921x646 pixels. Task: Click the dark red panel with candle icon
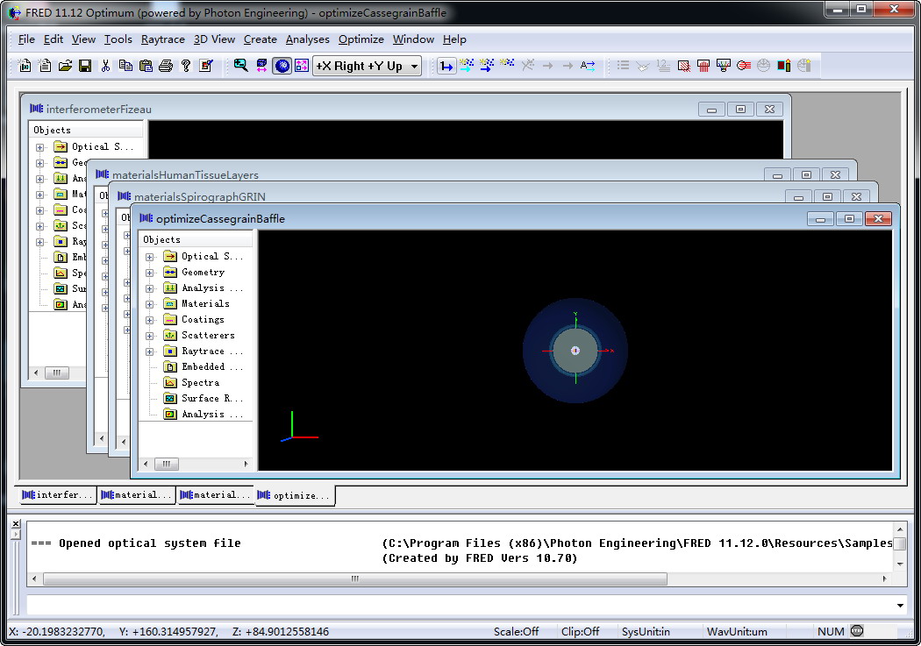coord(783,66)
